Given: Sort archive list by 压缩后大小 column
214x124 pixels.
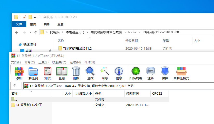Looking at the screenshot, I should 83,93.
